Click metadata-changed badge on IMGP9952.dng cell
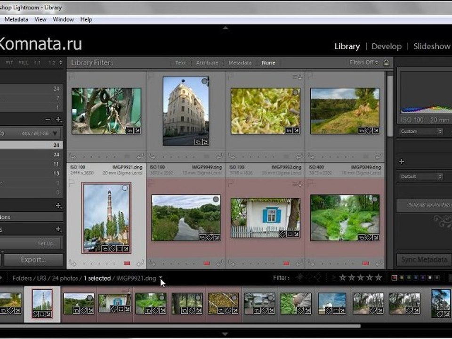This screenshot has height=339, width=452. click(x=297, y=184)
